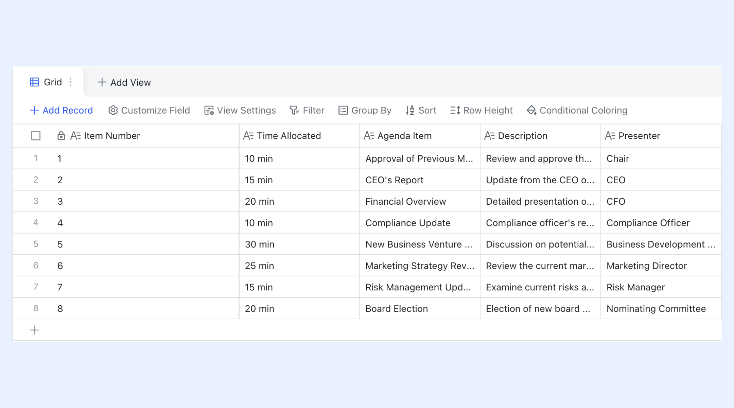Click the 'CFO' presenter cell
The height and width of the screenshot is (408, 734).
pos(661,201)
